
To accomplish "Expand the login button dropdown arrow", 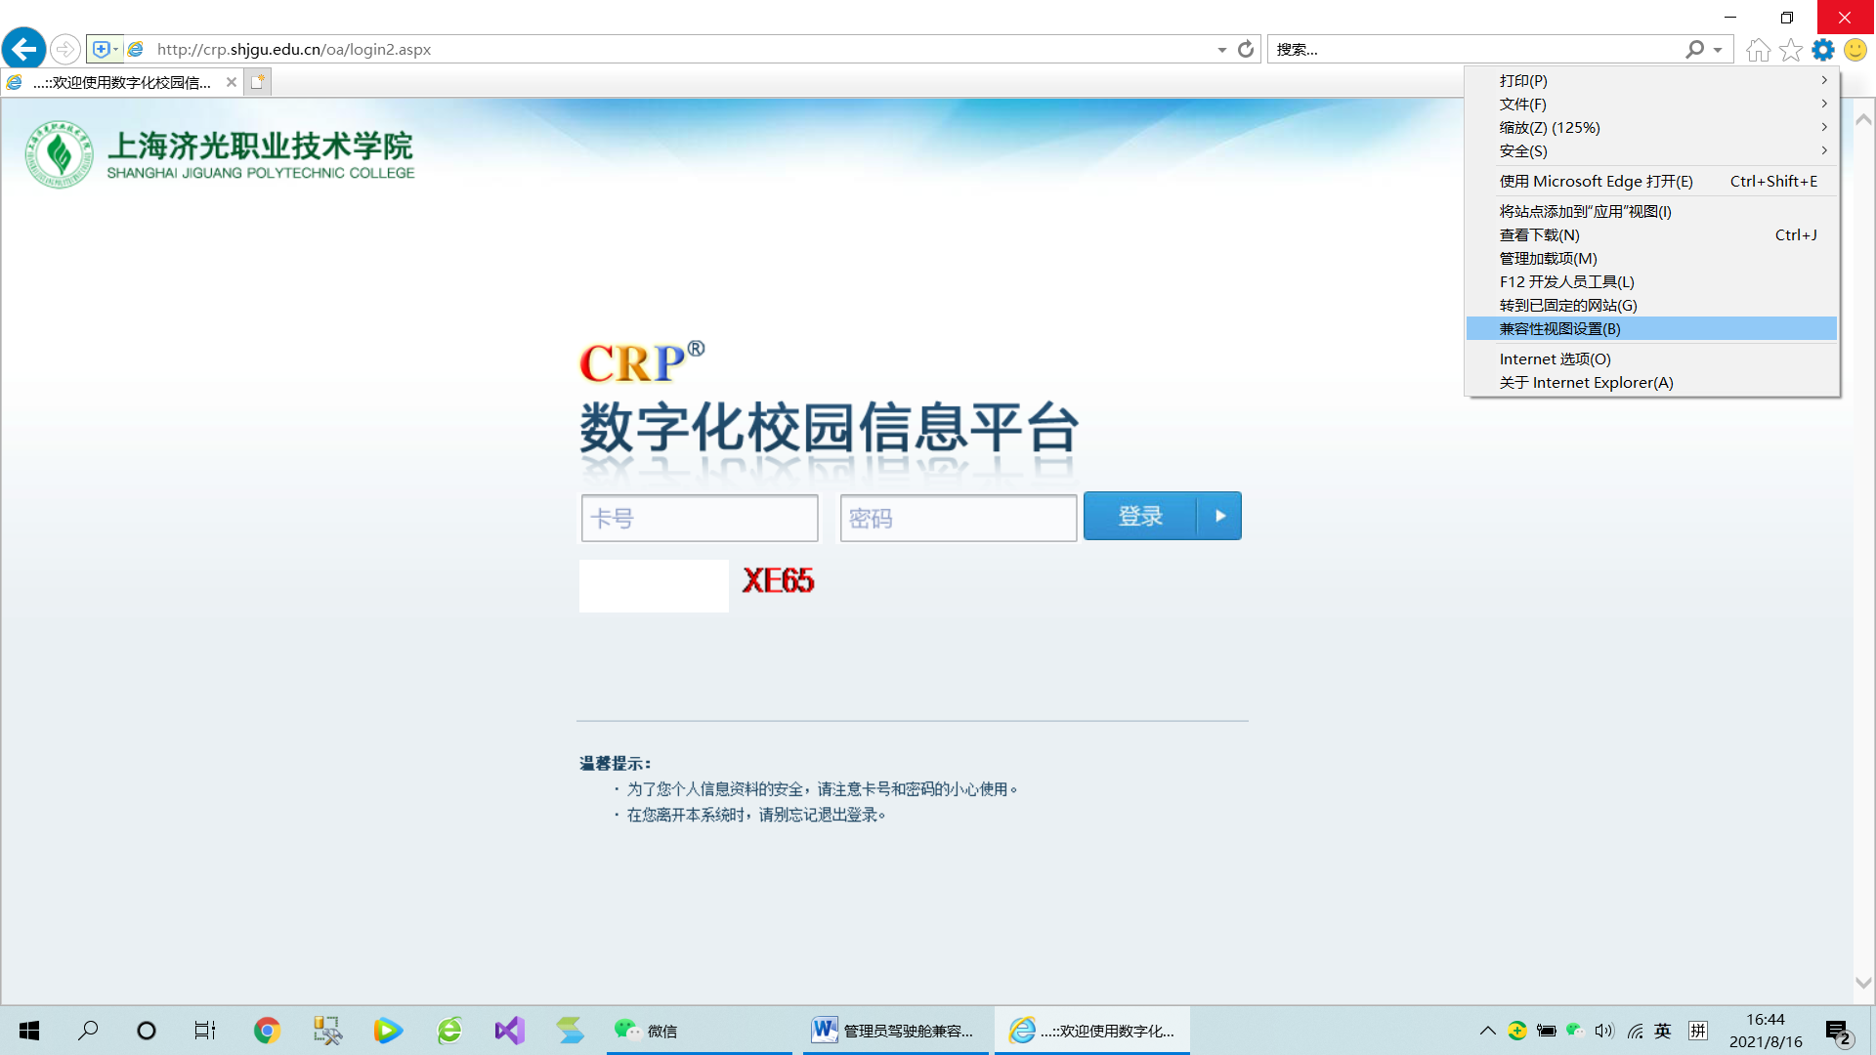I will tap(1220, 516).
